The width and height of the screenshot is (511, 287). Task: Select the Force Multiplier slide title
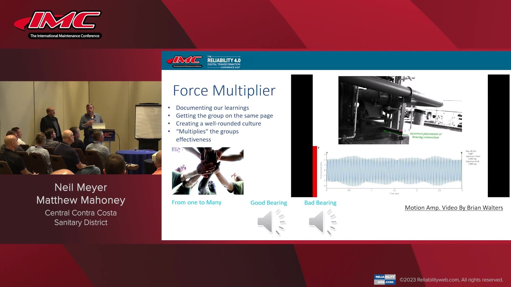tap(224, 90)
